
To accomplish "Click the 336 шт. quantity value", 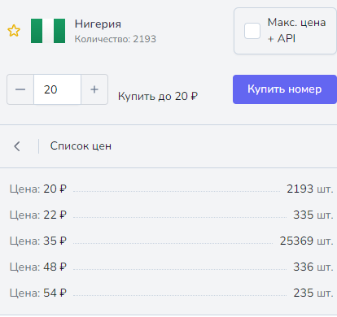I will [313, 267].
